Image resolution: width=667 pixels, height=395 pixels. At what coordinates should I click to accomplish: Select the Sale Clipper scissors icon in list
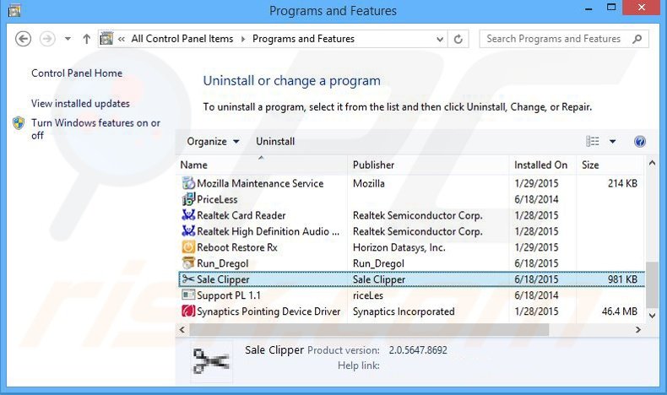tap(188, 279)
